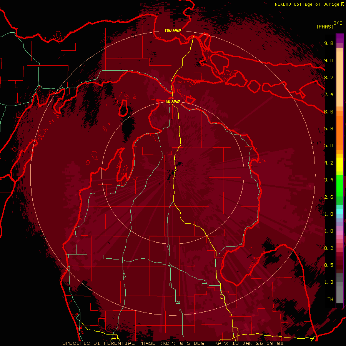Select the 8.2 scale label
This screenshot has height=346, width=346.
pos(329,77)
